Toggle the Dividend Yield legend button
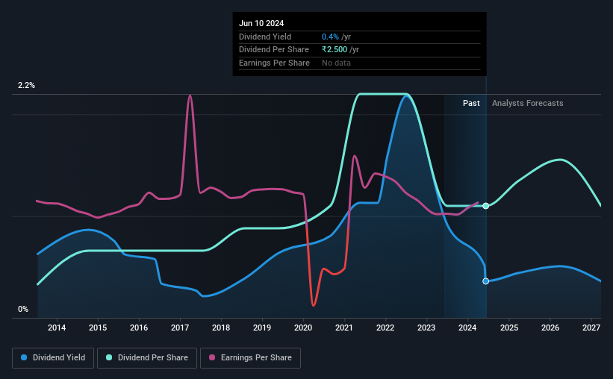The height and width of the screenshot is (379, 613). coord(53,358)
